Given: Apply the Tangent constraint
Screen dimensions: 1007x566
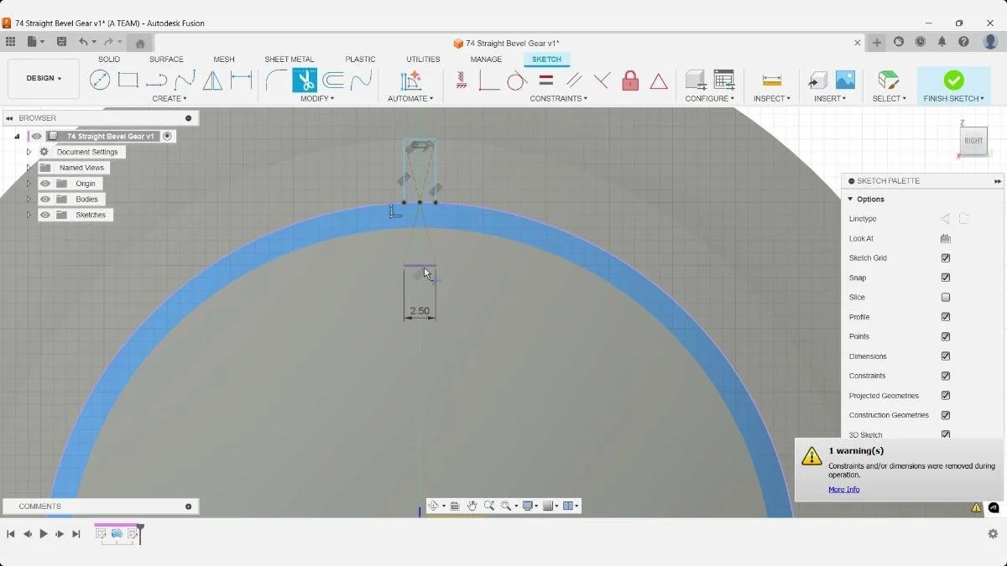Looking at the screenshot, I should pos(517,80).
